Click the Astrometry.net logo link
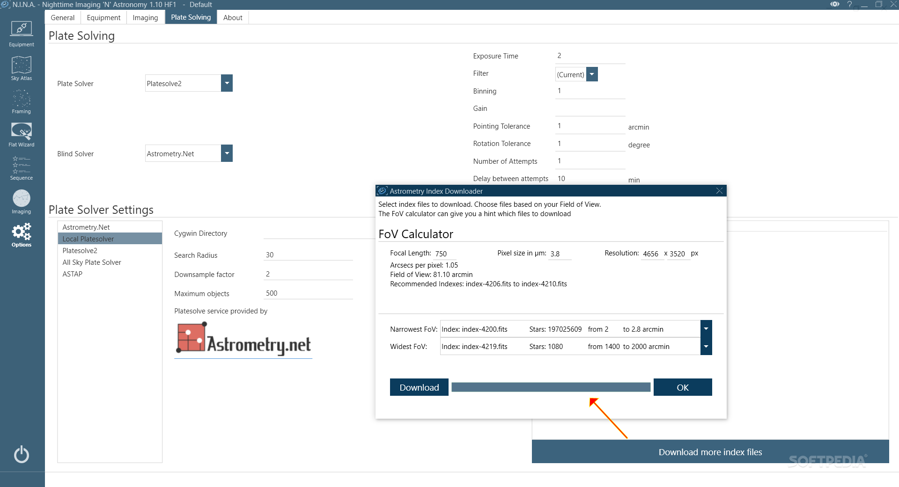The width and height of the screenshot is (899, 487). tap(243, 340)
